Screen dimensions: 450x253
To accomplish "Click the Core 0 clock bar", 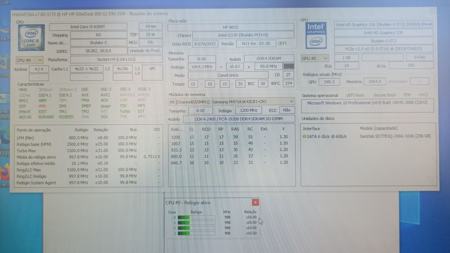I will (x=196, y=217).
